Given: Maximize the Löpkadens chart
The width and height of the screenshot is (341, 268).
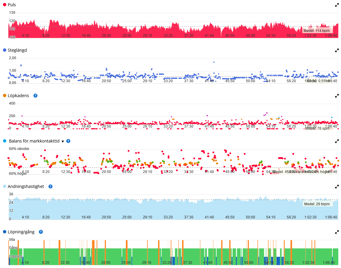Looking at the screenshot, I should coord(337,96).
